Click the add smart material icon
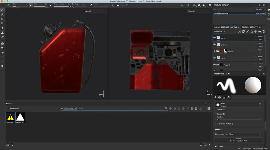The image size is (270, 150). [x=256, y=32]
